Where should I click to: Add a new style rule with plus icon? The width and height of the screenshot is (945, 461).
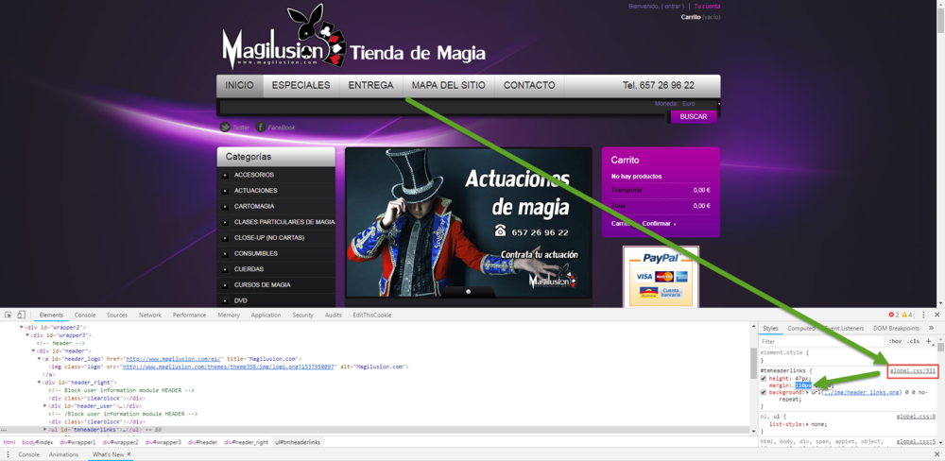[929, 341]
